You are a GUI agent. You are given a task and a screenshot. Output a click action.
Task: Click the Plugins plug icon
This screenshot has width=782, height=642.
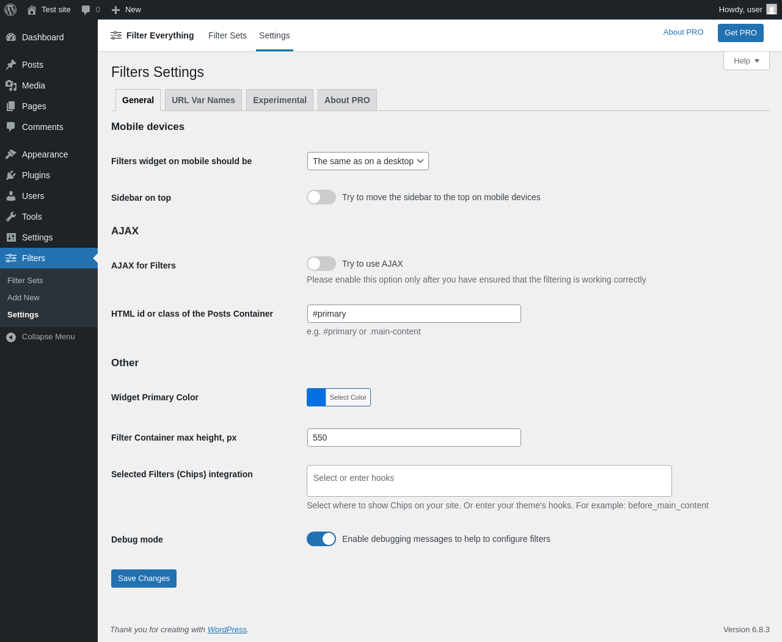coord(11,175)
